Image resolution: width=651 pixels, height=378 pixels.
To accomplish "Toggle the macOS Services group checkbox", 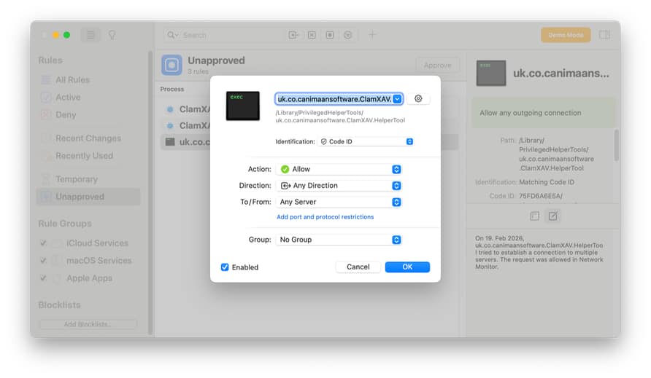I will (43, 261).
